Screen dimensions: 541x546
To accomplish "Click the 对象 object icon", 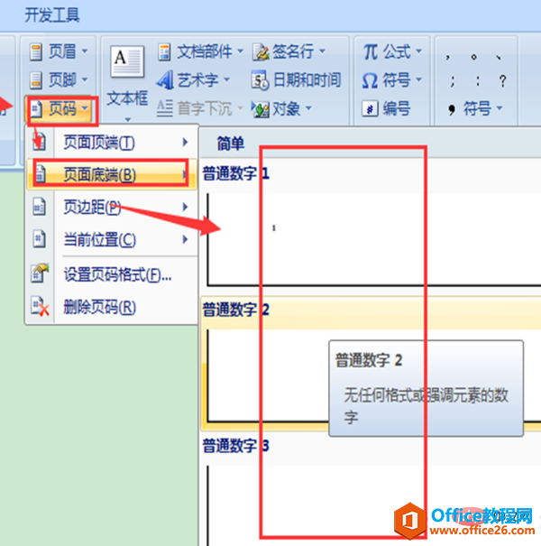I will tap(261, 109).
